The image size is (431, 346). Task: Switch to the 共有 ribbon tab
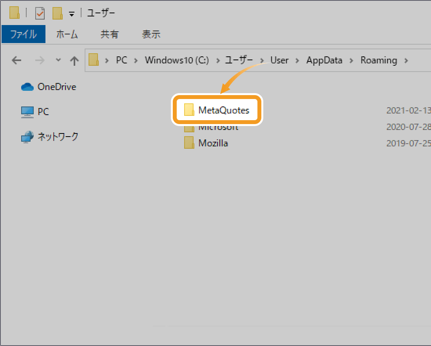109,34
